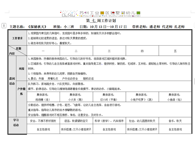Click the 小兔子吃萝卜（跳） game cell
The image size is (195, 146).
tap(142, 99)
